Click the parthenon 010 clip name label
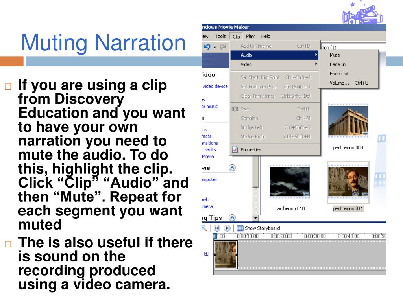The image size is (403, 302). click(290, 208)
